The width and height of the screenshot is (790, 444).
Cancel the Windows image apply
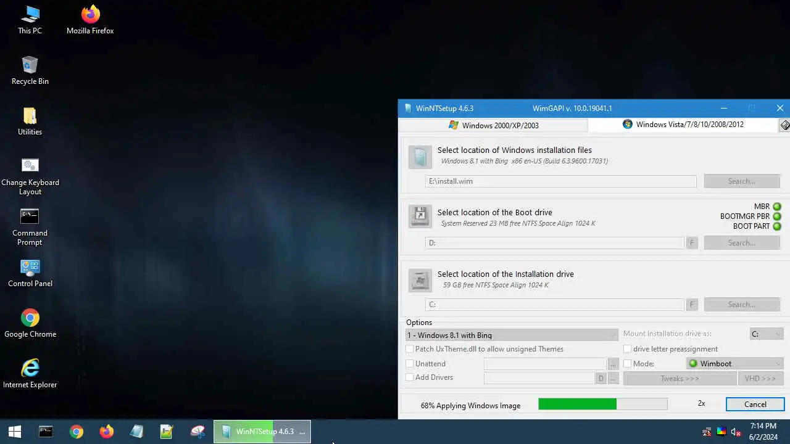(755, 405)
